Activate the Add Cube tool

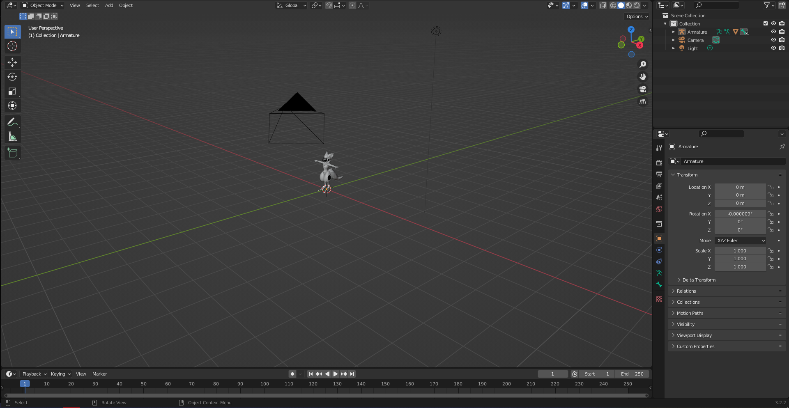coord(12,153)
